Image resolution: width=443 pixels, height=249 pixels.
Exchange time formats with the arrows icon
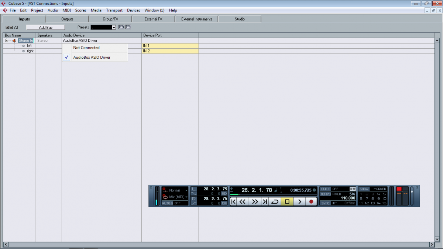pos(281,190)
